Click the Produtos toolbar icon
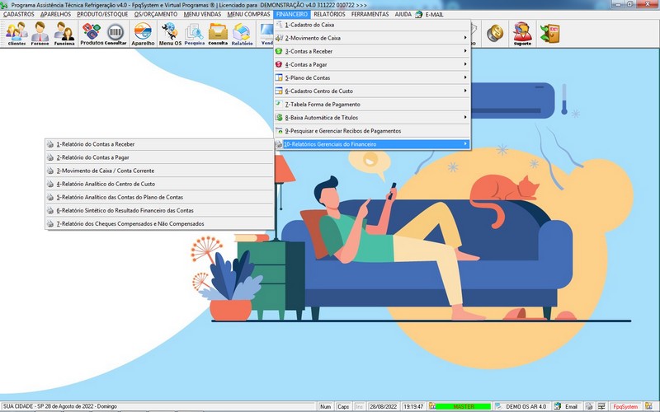This screenshot has height=412, width=660. coord(92,34)
